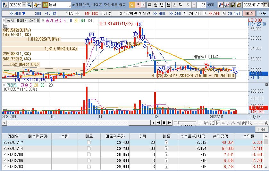
Task: Select the second (초) period toggle
Action: coord(174,5)
